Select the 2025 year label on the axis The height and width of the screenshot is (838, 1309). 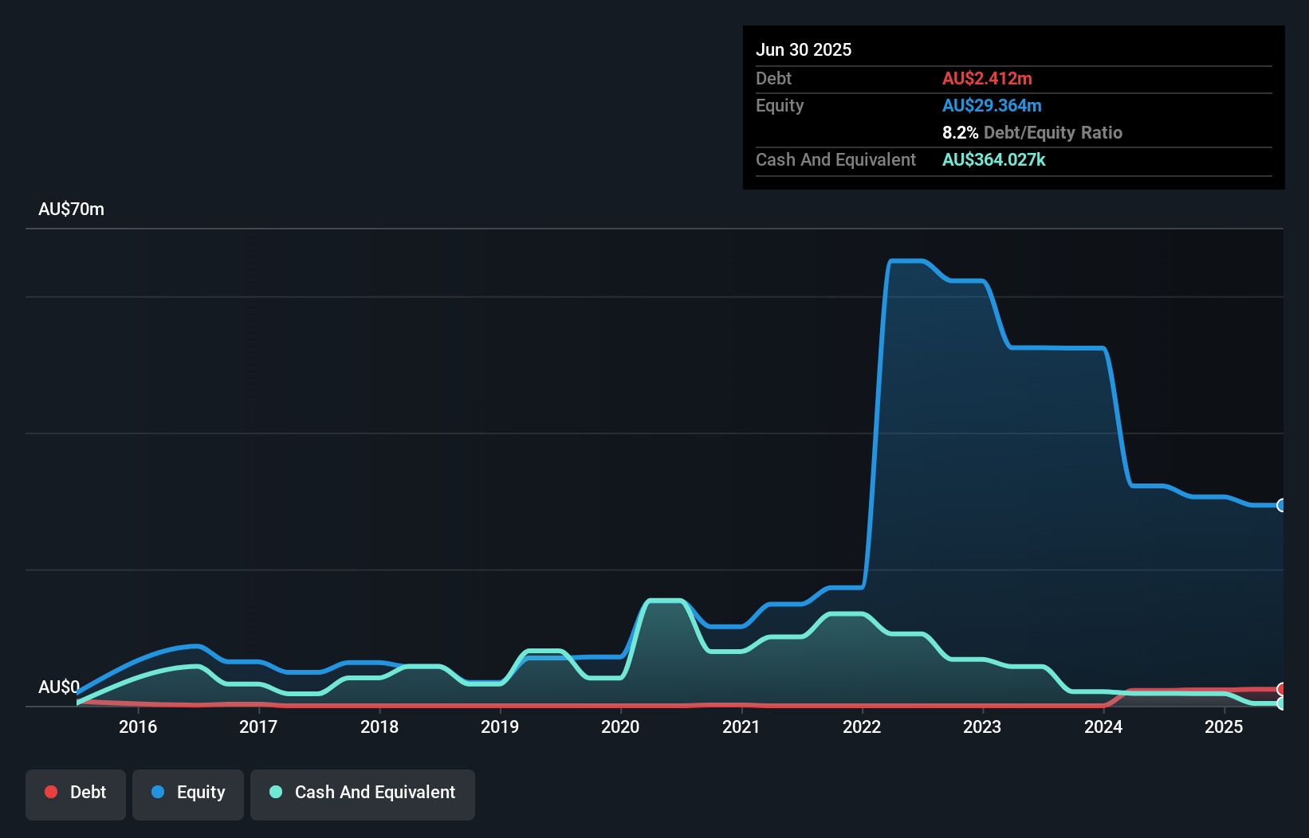coord(1224,727)
